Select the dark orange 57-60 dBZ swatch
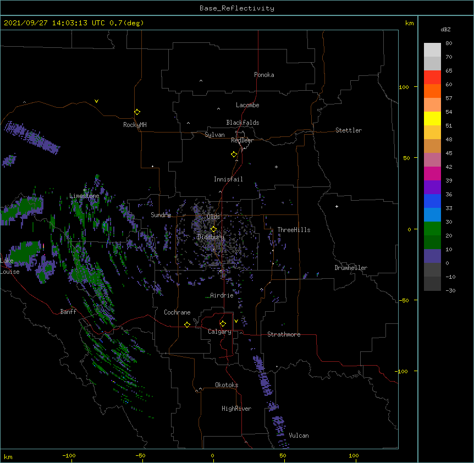 (432, 91)
